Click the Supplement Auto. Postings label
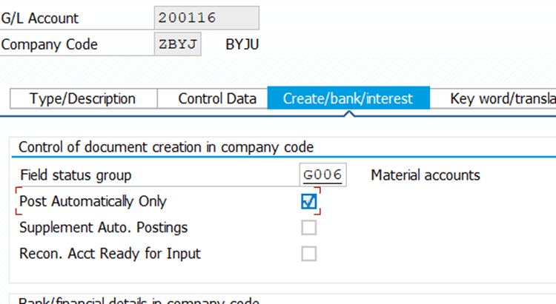This screenshot has width=556, height=304. [x=103, y=227]
